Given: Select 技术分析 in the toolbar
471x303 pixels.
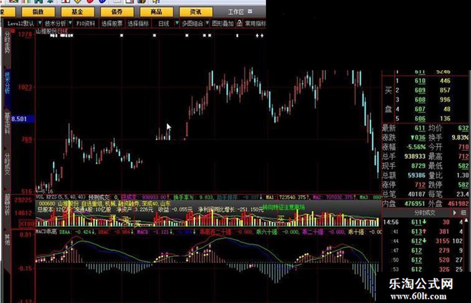Looking at the screenshot, I should tap(55, 23).
